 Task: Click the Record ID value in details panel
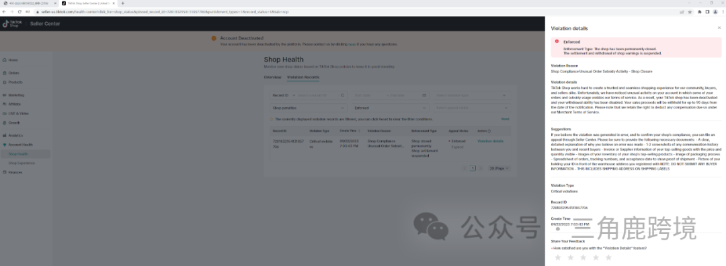click(569, 208)
